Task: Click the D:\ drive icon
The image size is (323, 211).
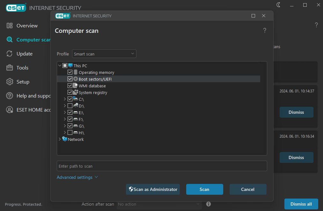Action: click(x=76, y=105)
